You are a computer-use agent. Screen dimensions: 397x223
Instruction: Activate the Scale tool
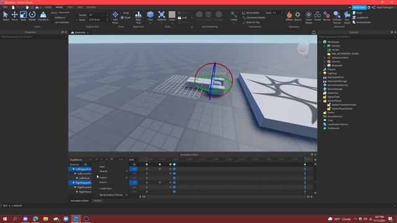click(23, 16)
